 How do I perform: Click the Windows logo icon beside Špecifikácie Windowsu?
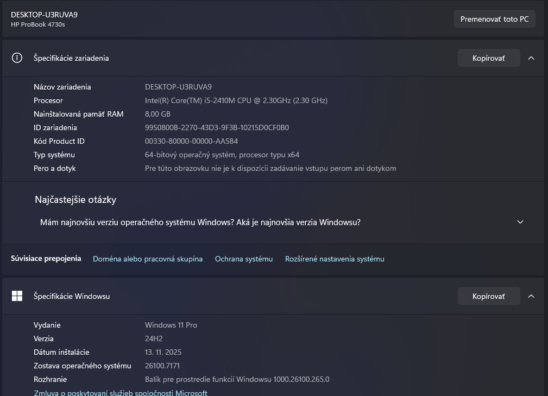pyautogui.click(x=17, y=296)
